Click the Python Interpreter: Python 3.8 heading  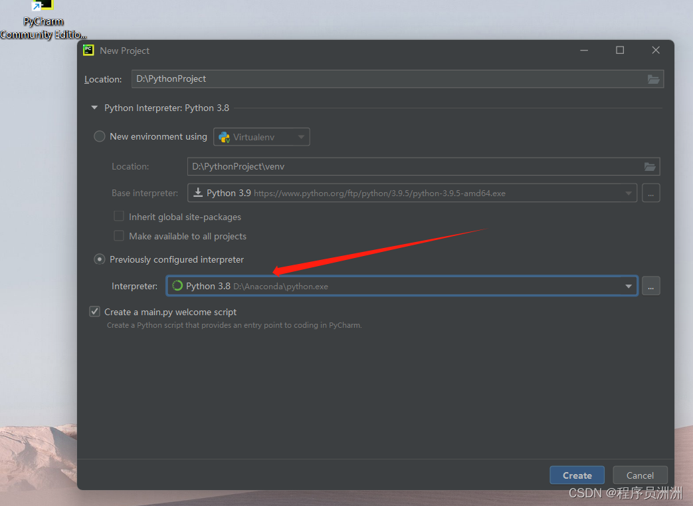tap(167, 108)
